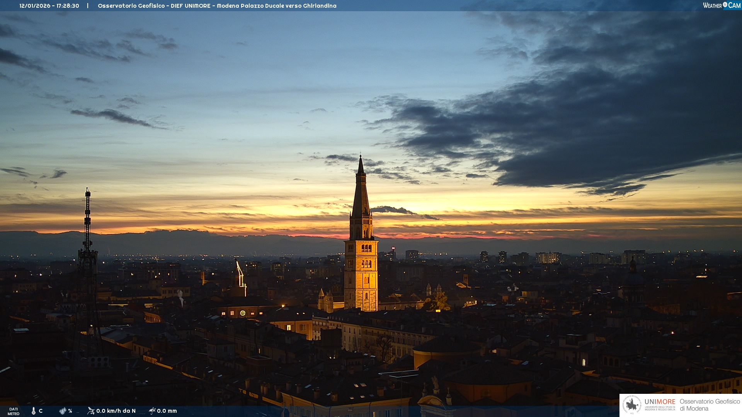
Task: Click the 0.0 km/h da N wind reading
Action: point(116,411)
